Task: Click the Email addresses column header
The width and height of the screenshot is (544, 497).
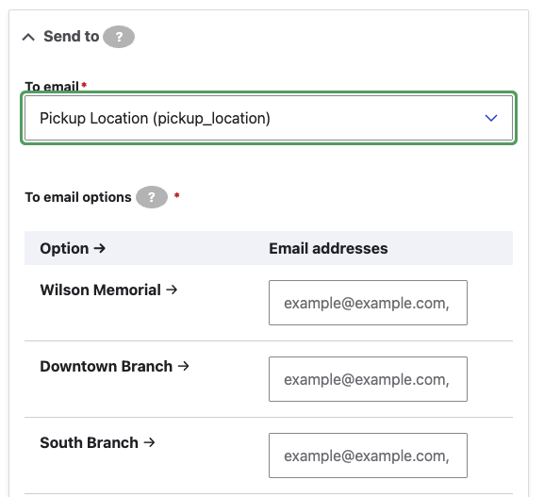Action: click(x=328, y=249)
